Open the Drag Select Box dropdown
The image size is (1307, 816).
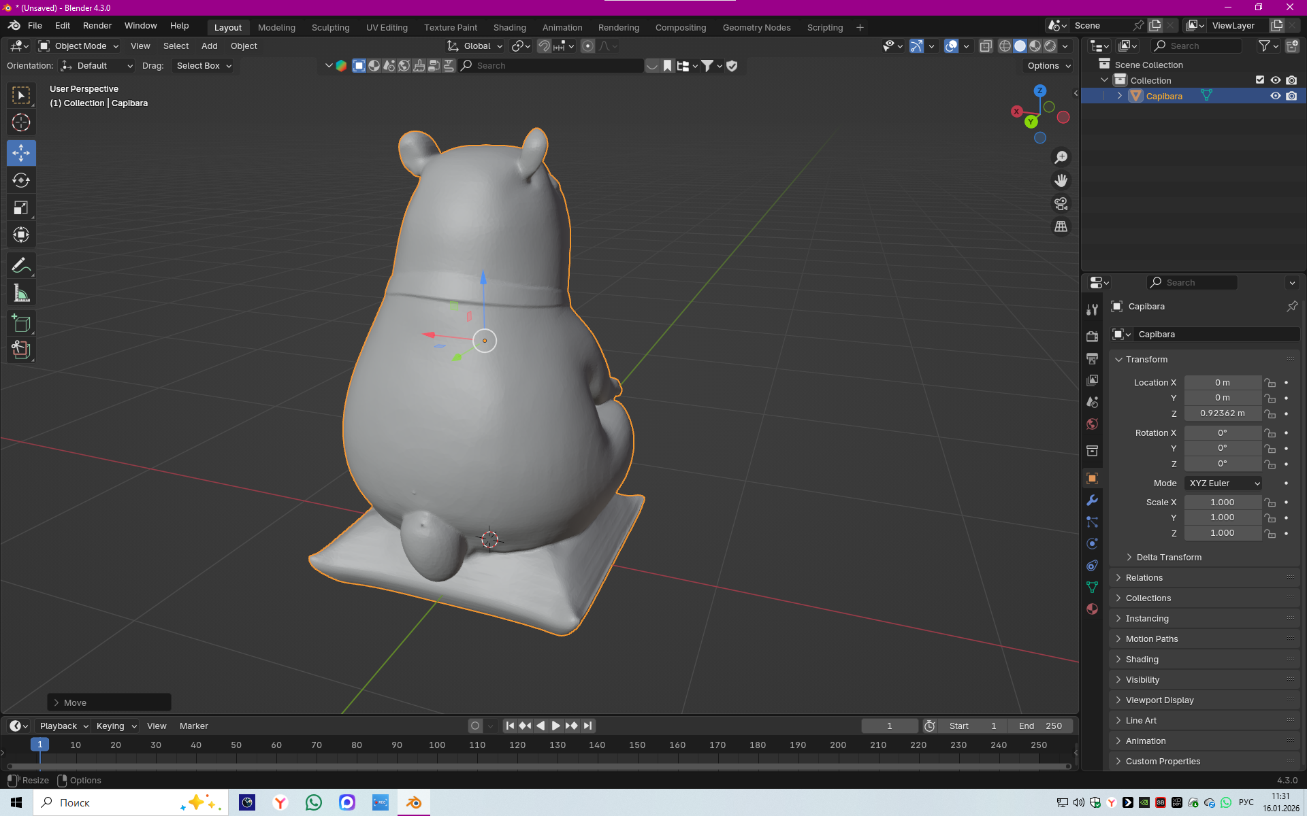203,65
